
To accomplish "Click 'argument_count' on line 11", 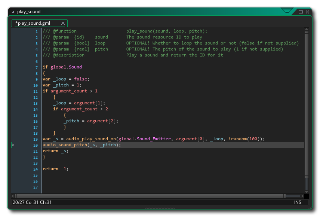I will point(68,91).
